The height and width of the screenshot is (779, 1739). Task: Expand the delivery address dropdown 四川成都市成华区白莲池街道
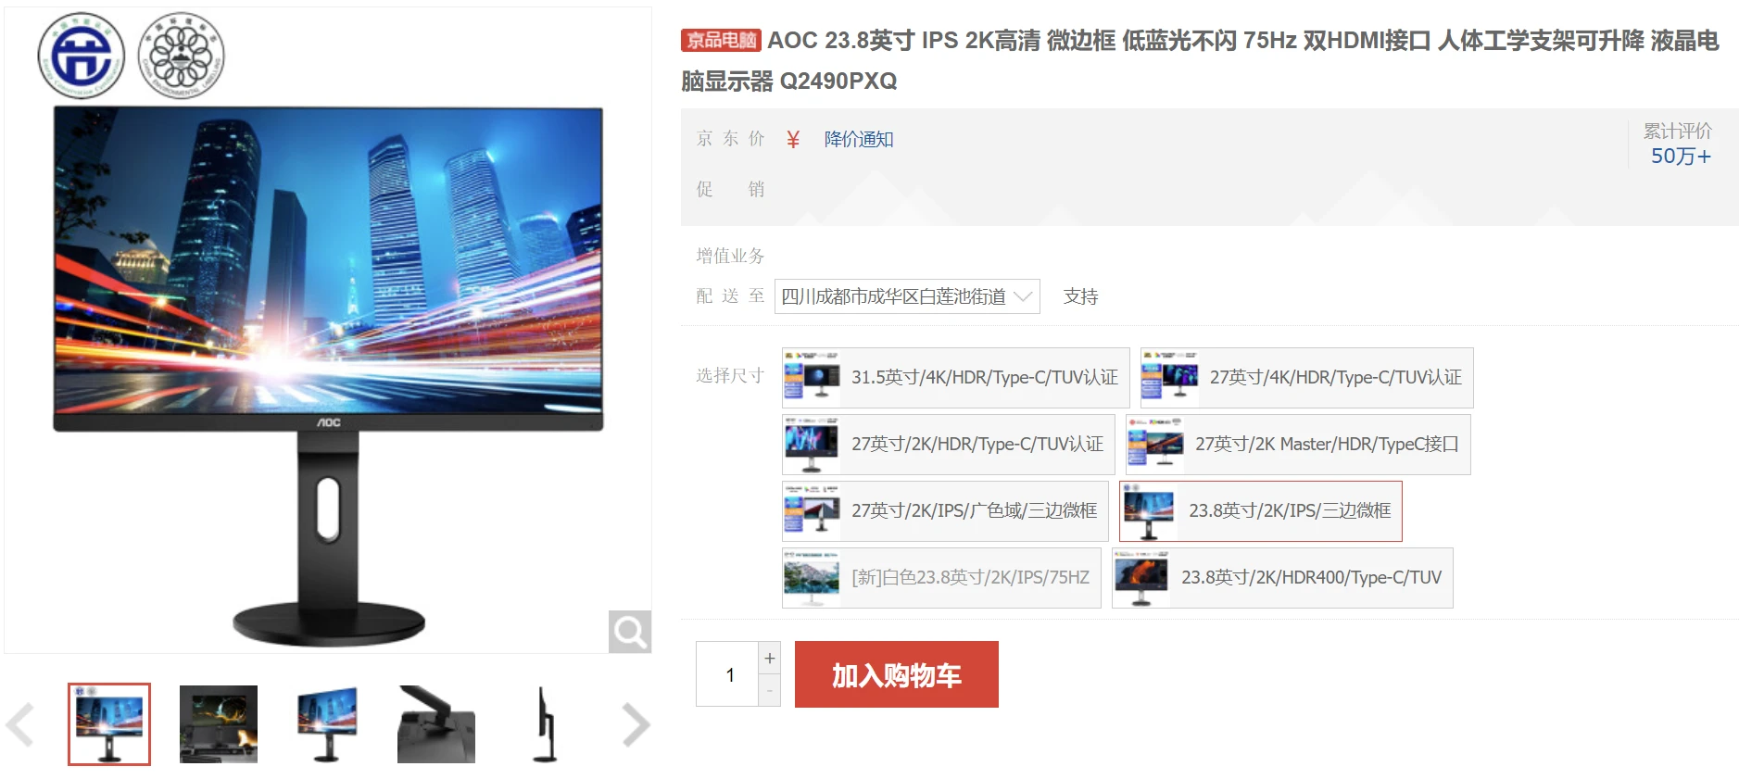tap(907, 296)
